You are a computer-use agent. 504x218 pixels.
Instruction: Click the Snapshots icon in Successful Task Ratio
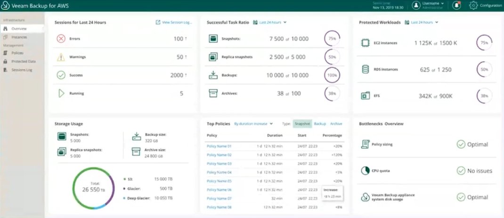pyautogui.click(x=213, y=39)
